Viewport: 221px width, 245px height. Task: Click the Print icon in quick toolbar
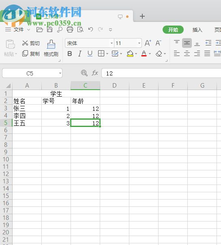(70, 30)
